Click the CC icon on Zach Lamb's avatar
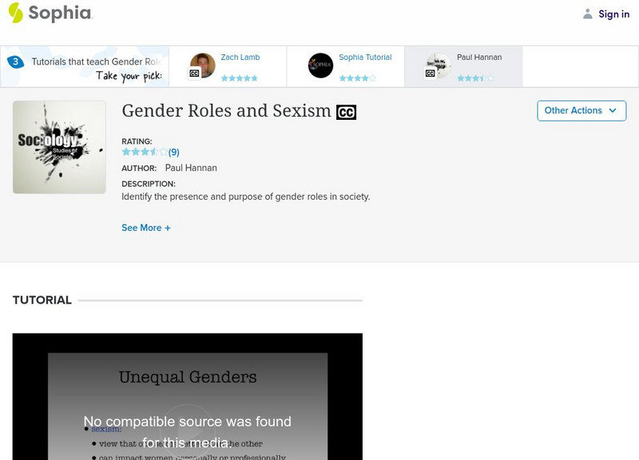Image resolution: width=639 pixels, height=460 pixels. pos(194,73)
